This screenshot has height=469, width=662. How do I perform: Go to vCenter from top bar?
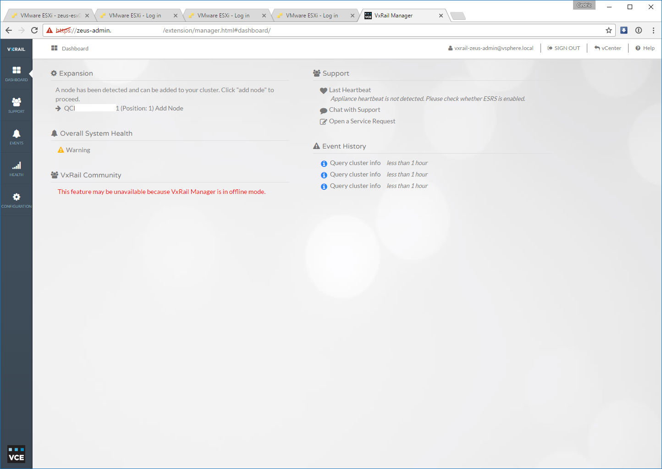[607, 48]
